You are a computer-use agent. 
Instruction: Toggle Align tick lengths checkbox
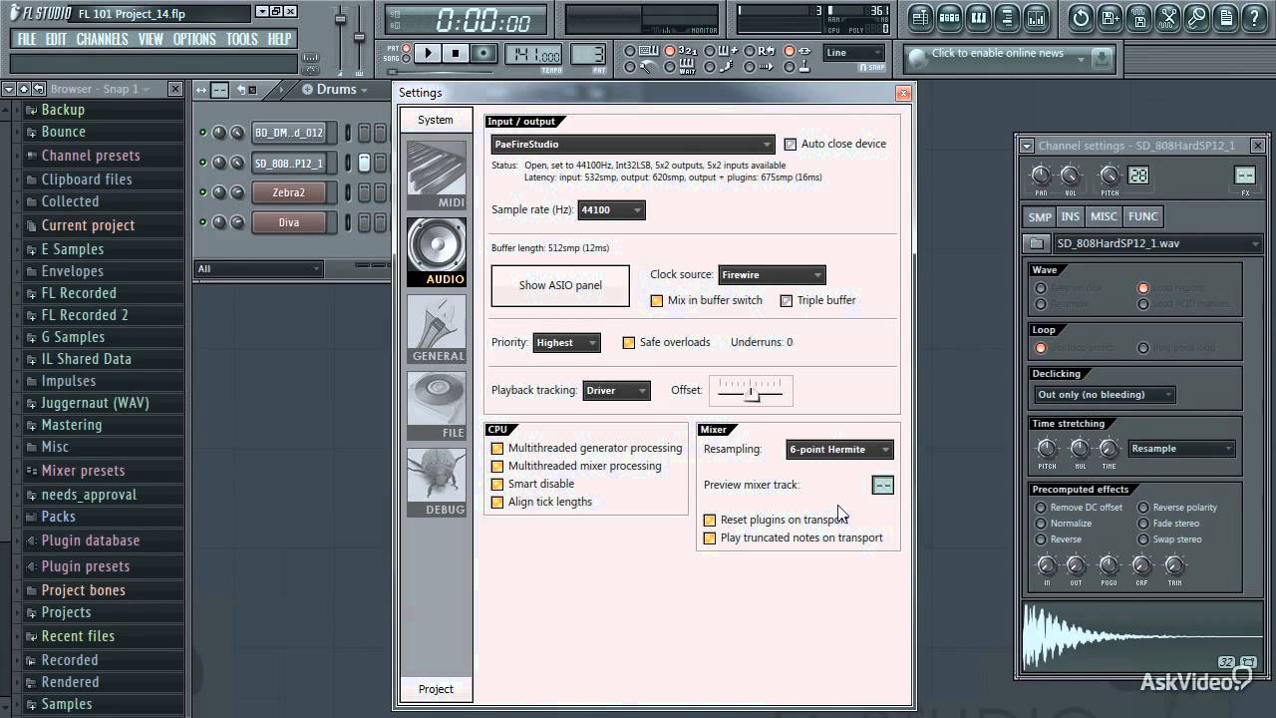click(x=497, y=503)
